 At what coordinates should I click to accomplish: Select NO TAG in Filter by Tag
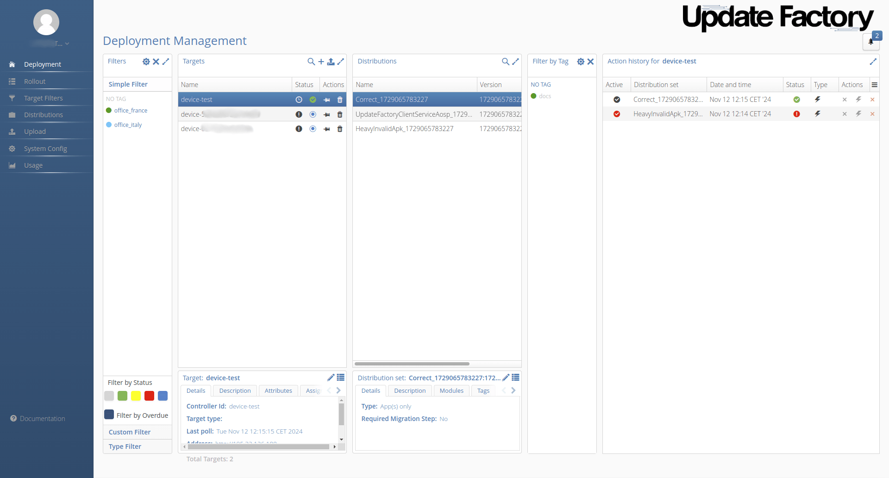coord(541,84)
